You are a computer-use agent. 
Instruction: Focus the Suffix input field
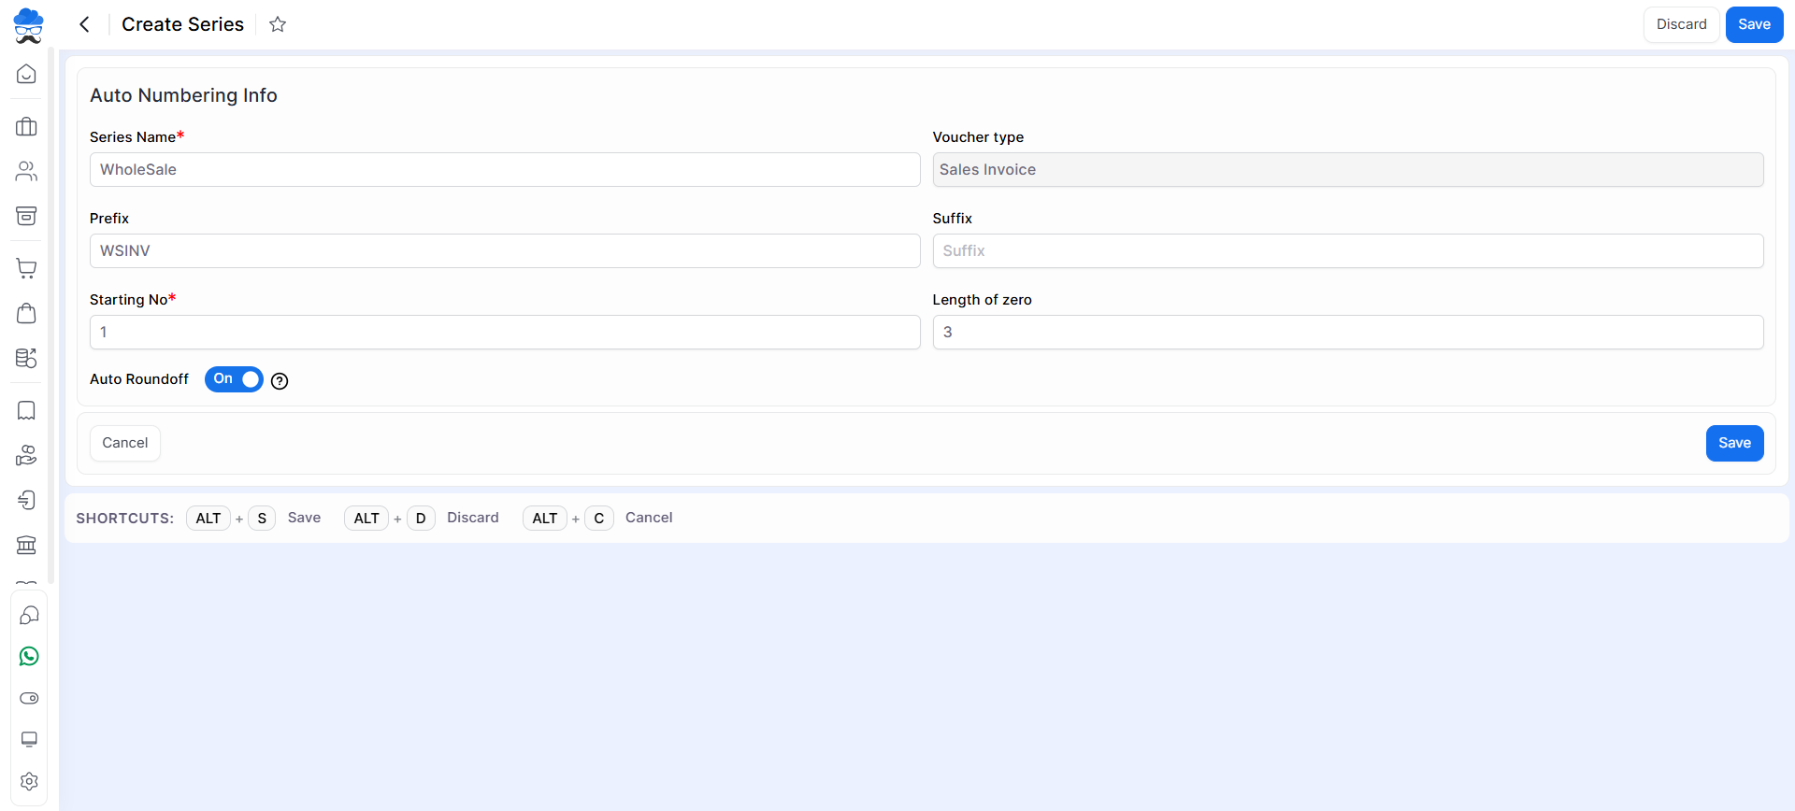click(1347, 251)
